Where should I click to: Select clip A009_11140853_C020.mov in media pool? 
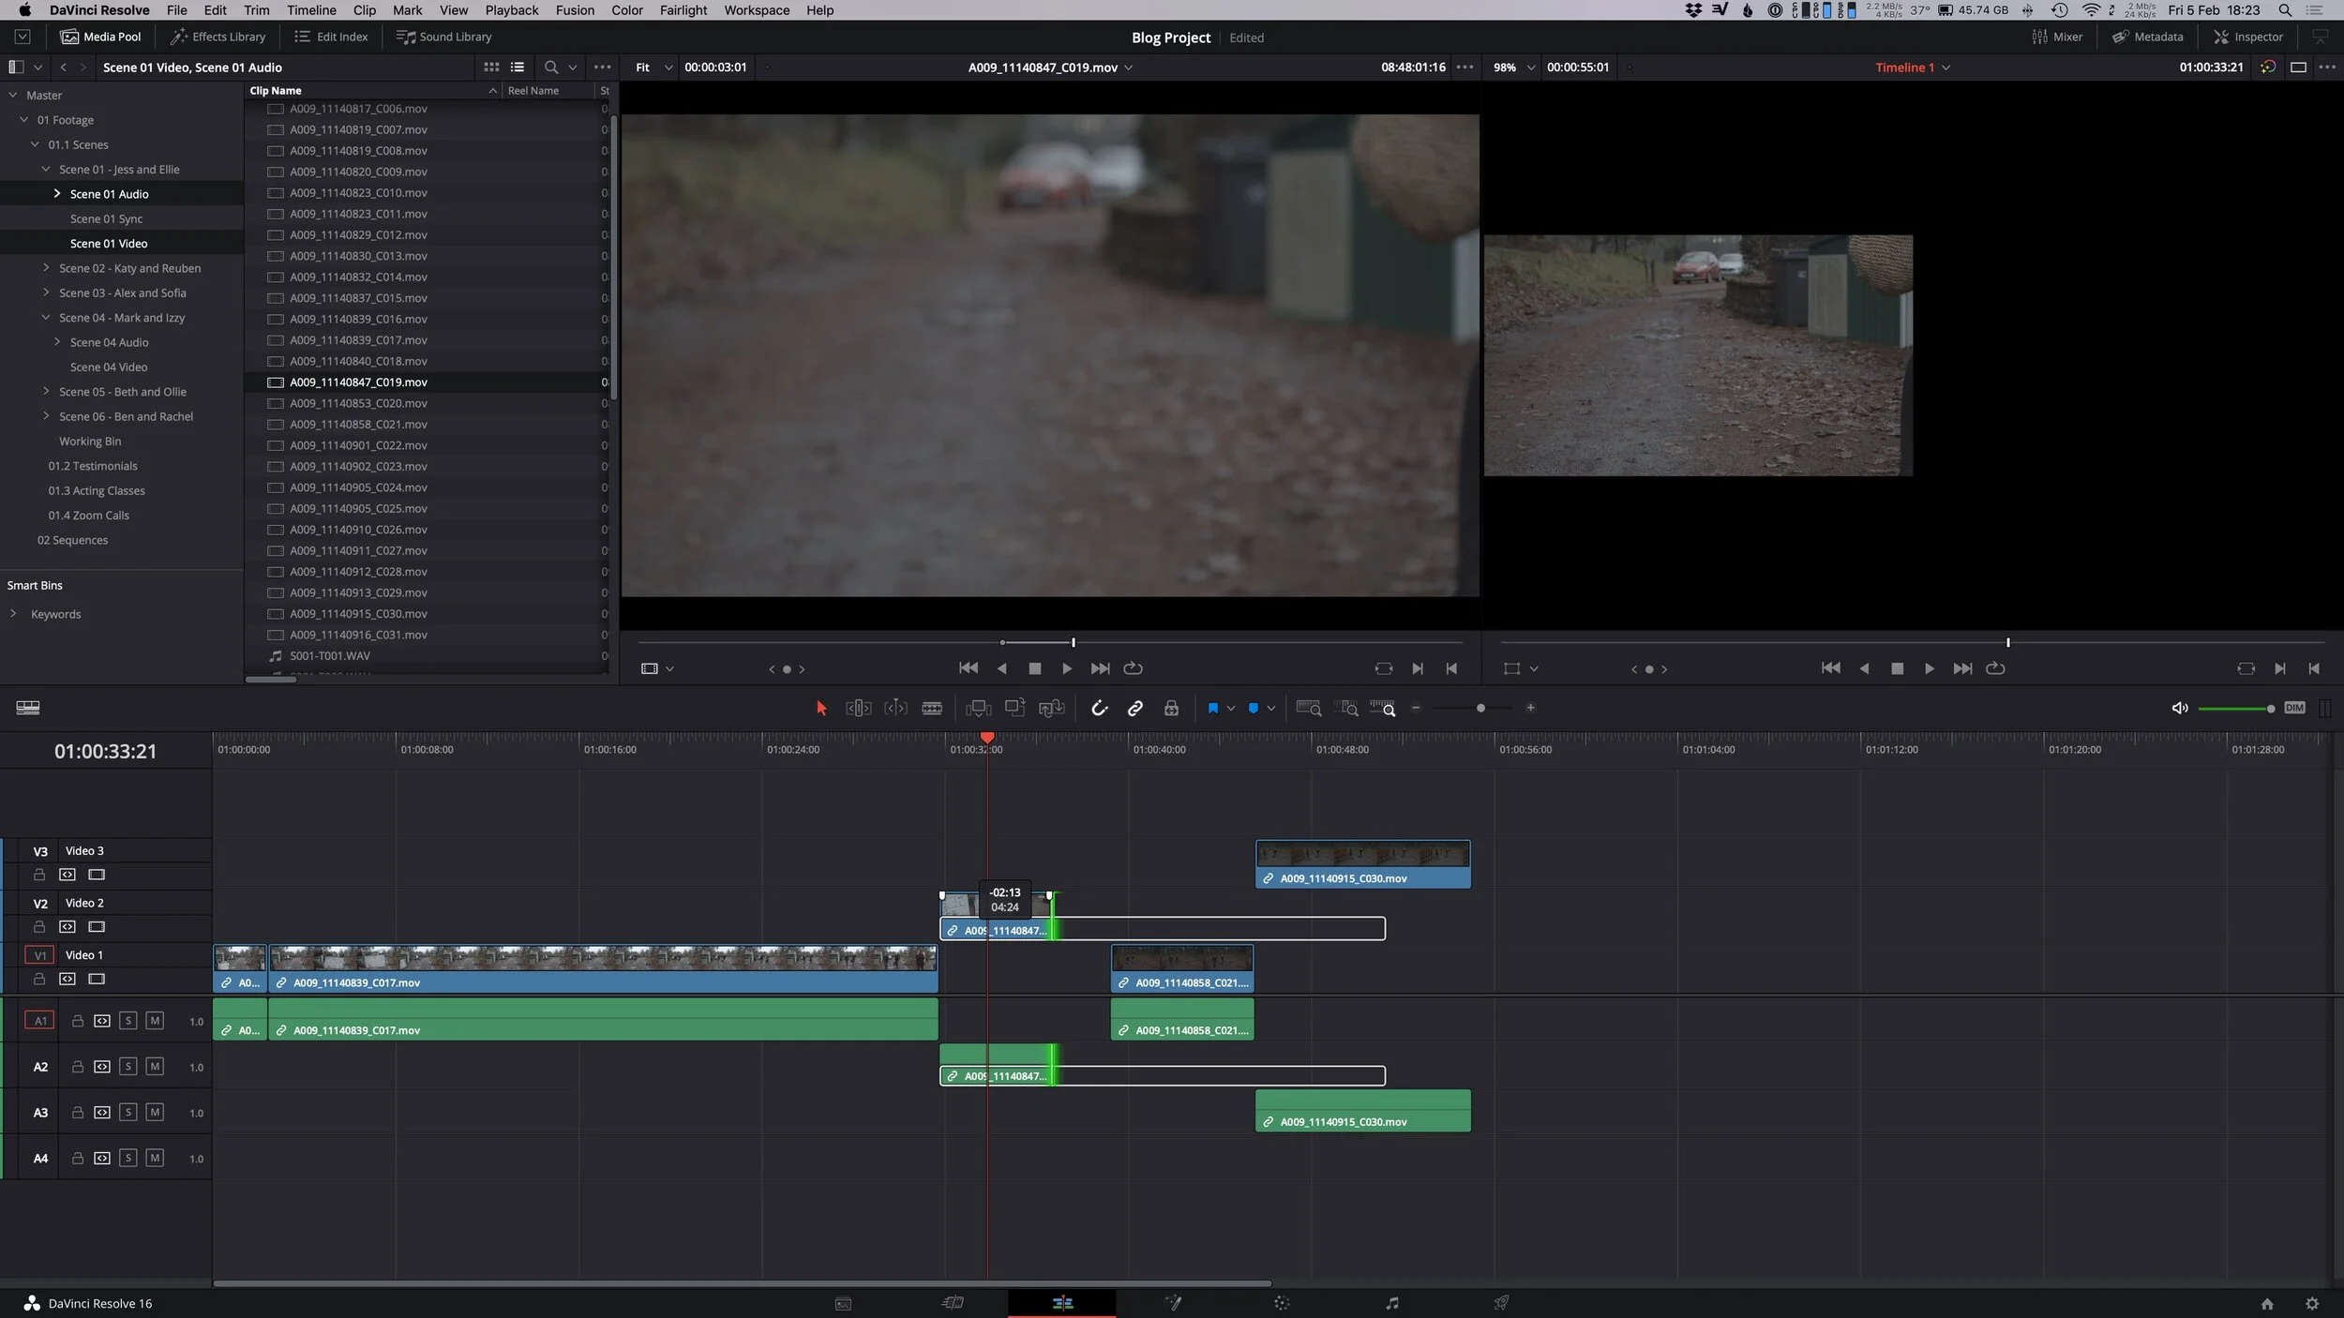[x=357, y=403]
